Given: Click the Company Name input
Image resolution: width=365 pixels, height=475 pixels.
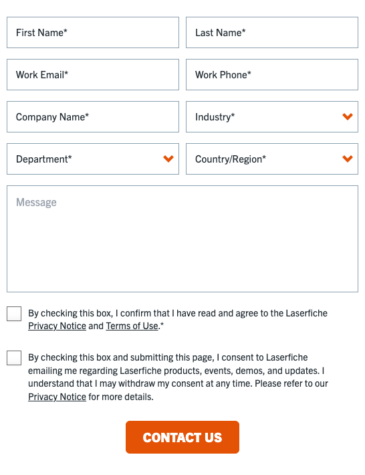Looking at the screenshot, I should click(93, 116).
